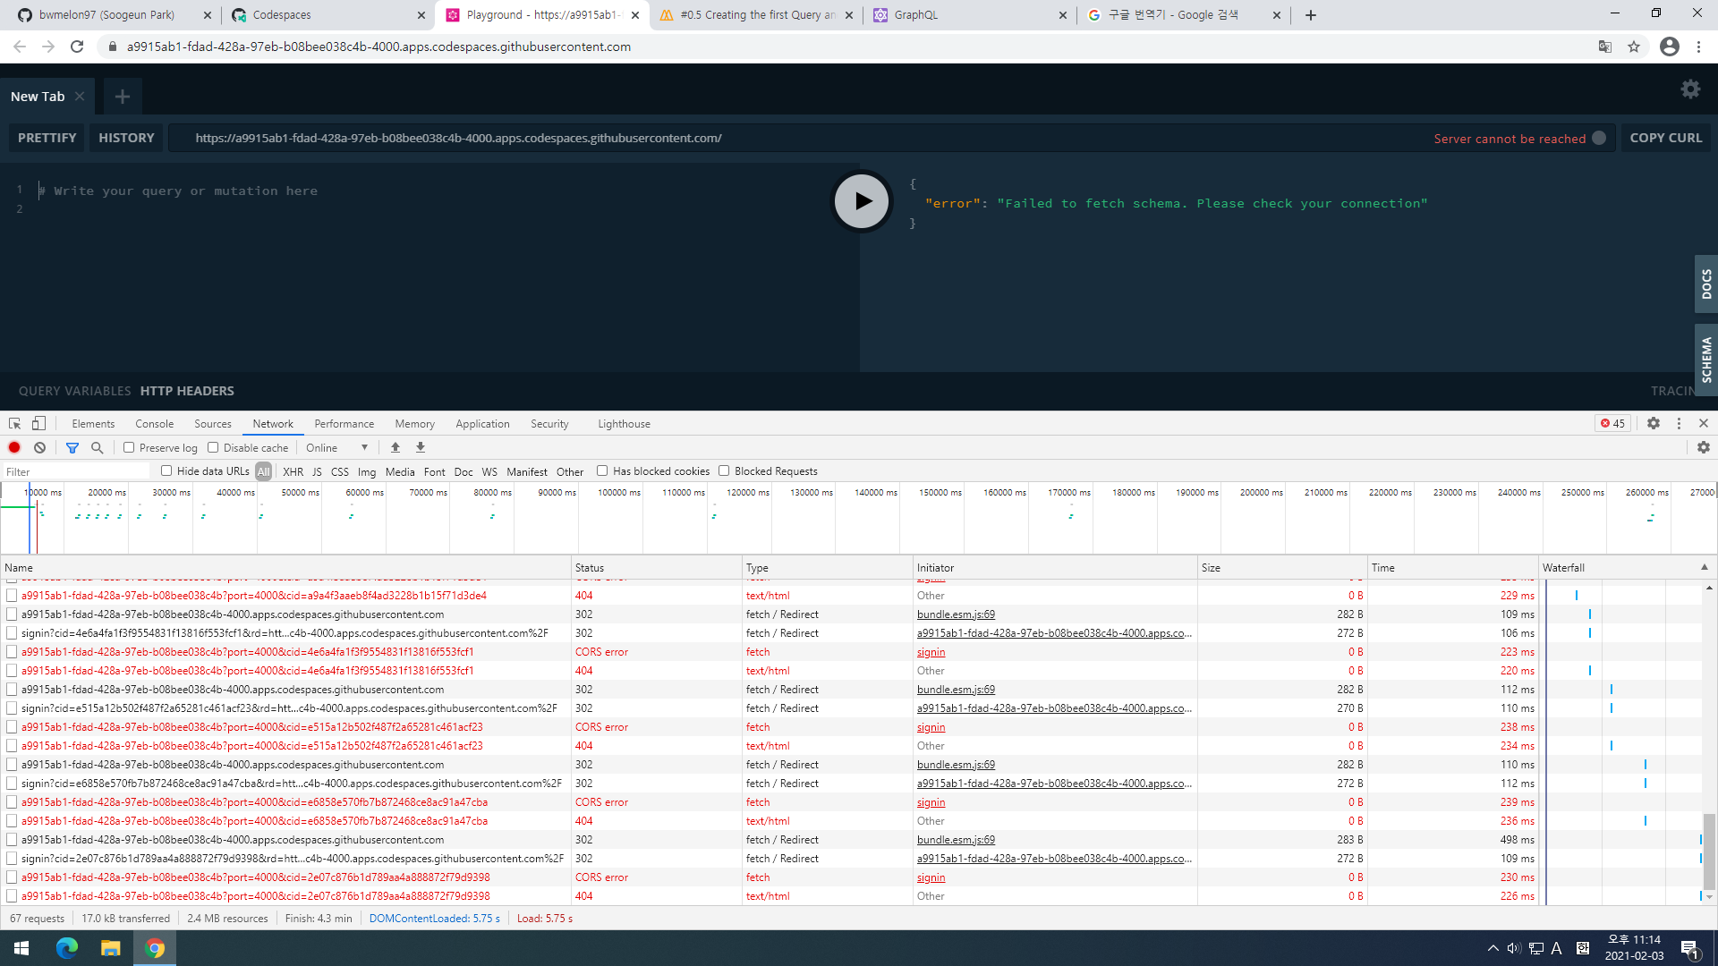Open the DevTools three-dot customize menu

(1679, 424)
